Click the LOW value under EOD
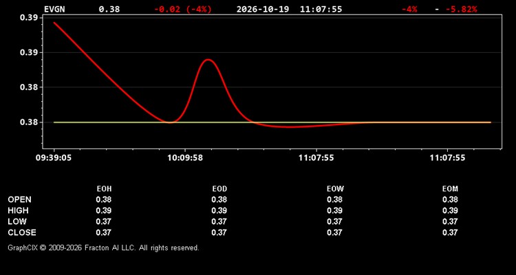The height and width of the screenshot is (275, 516). (219, 221)
